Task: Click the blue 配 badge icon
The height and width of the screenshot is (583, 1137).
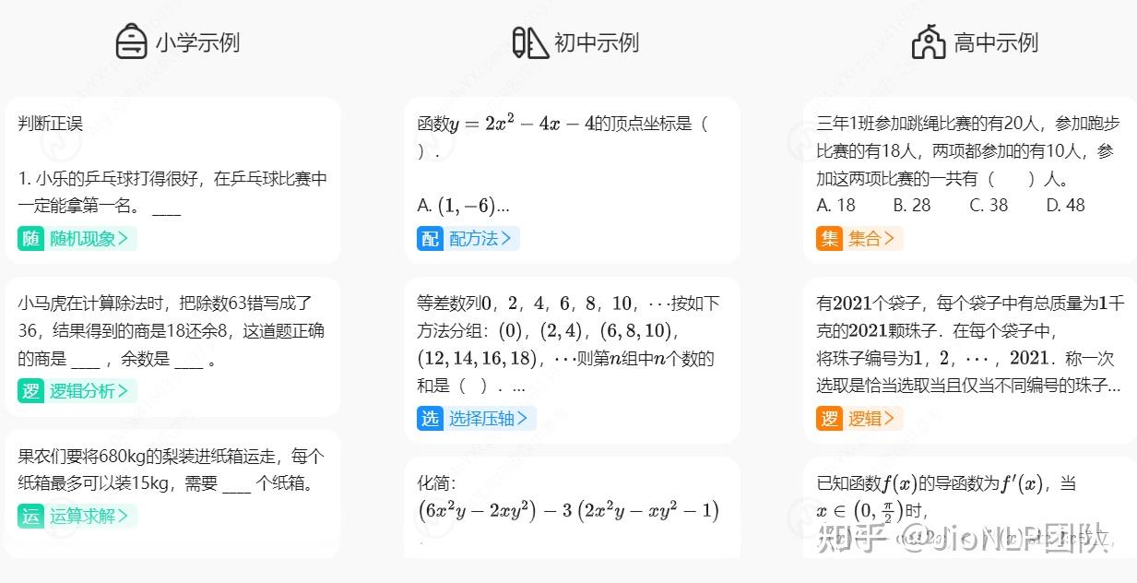Action: [x=431, y=239]
